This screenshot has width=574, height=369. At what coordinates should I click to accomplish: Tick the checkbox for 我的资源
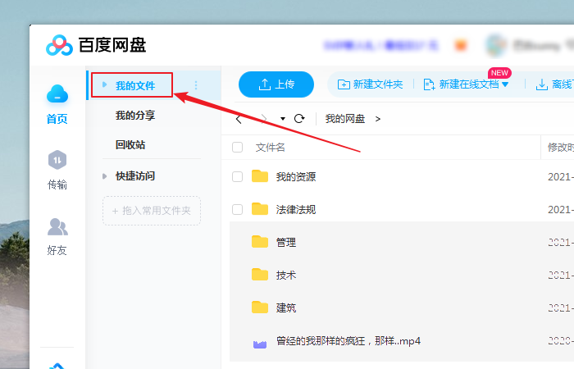pyautogui.click(x=237, y=177)
